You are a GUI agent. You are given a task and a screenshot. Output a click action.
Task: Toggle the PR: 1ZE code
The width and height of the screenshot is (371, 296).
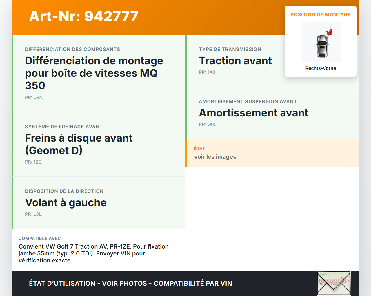click(x=33, y=162)
